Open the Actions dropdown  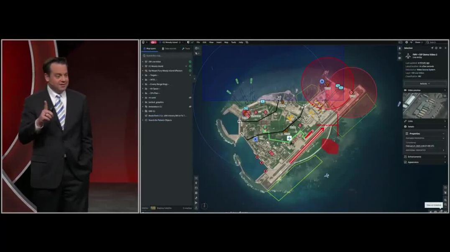point(424,83)
